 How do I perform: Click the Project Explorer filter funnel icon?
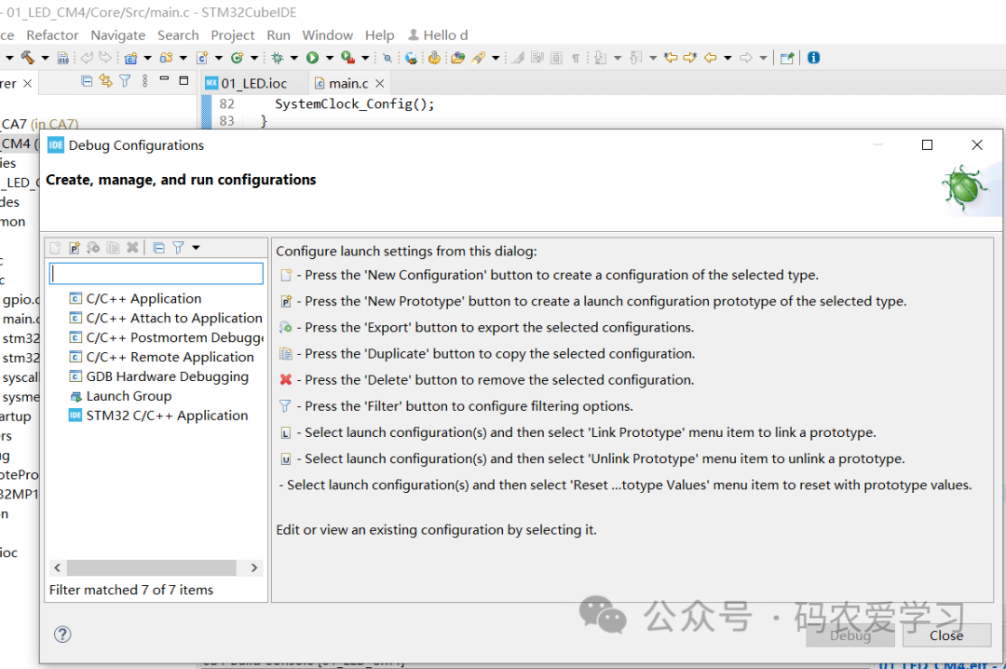coord(125,81)
